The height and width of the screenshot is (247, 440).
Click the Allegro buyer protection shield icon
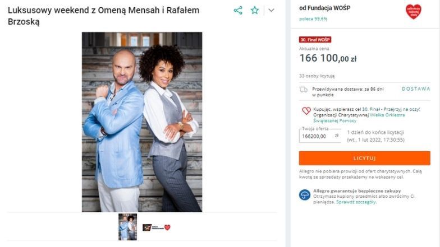pyautogui.click(x=305, y=194)
